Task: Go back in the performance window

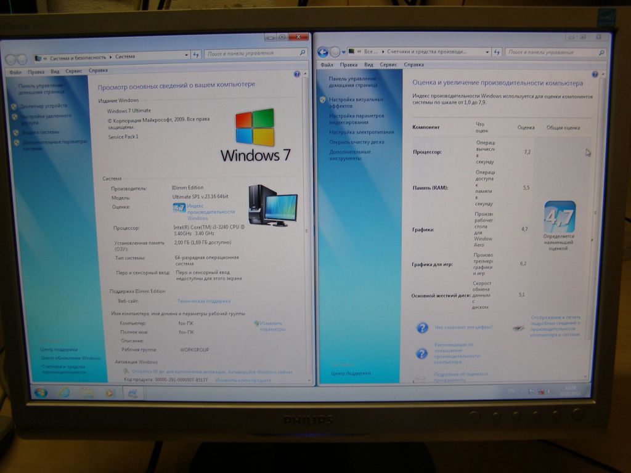Action: coord(323,52)
